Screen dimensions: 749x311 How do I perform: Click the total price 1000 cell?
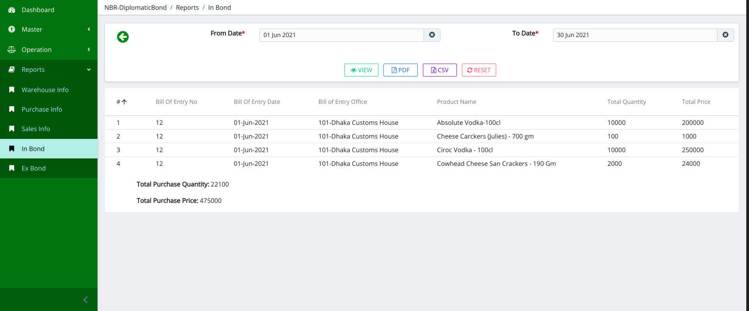click(689, 136)
